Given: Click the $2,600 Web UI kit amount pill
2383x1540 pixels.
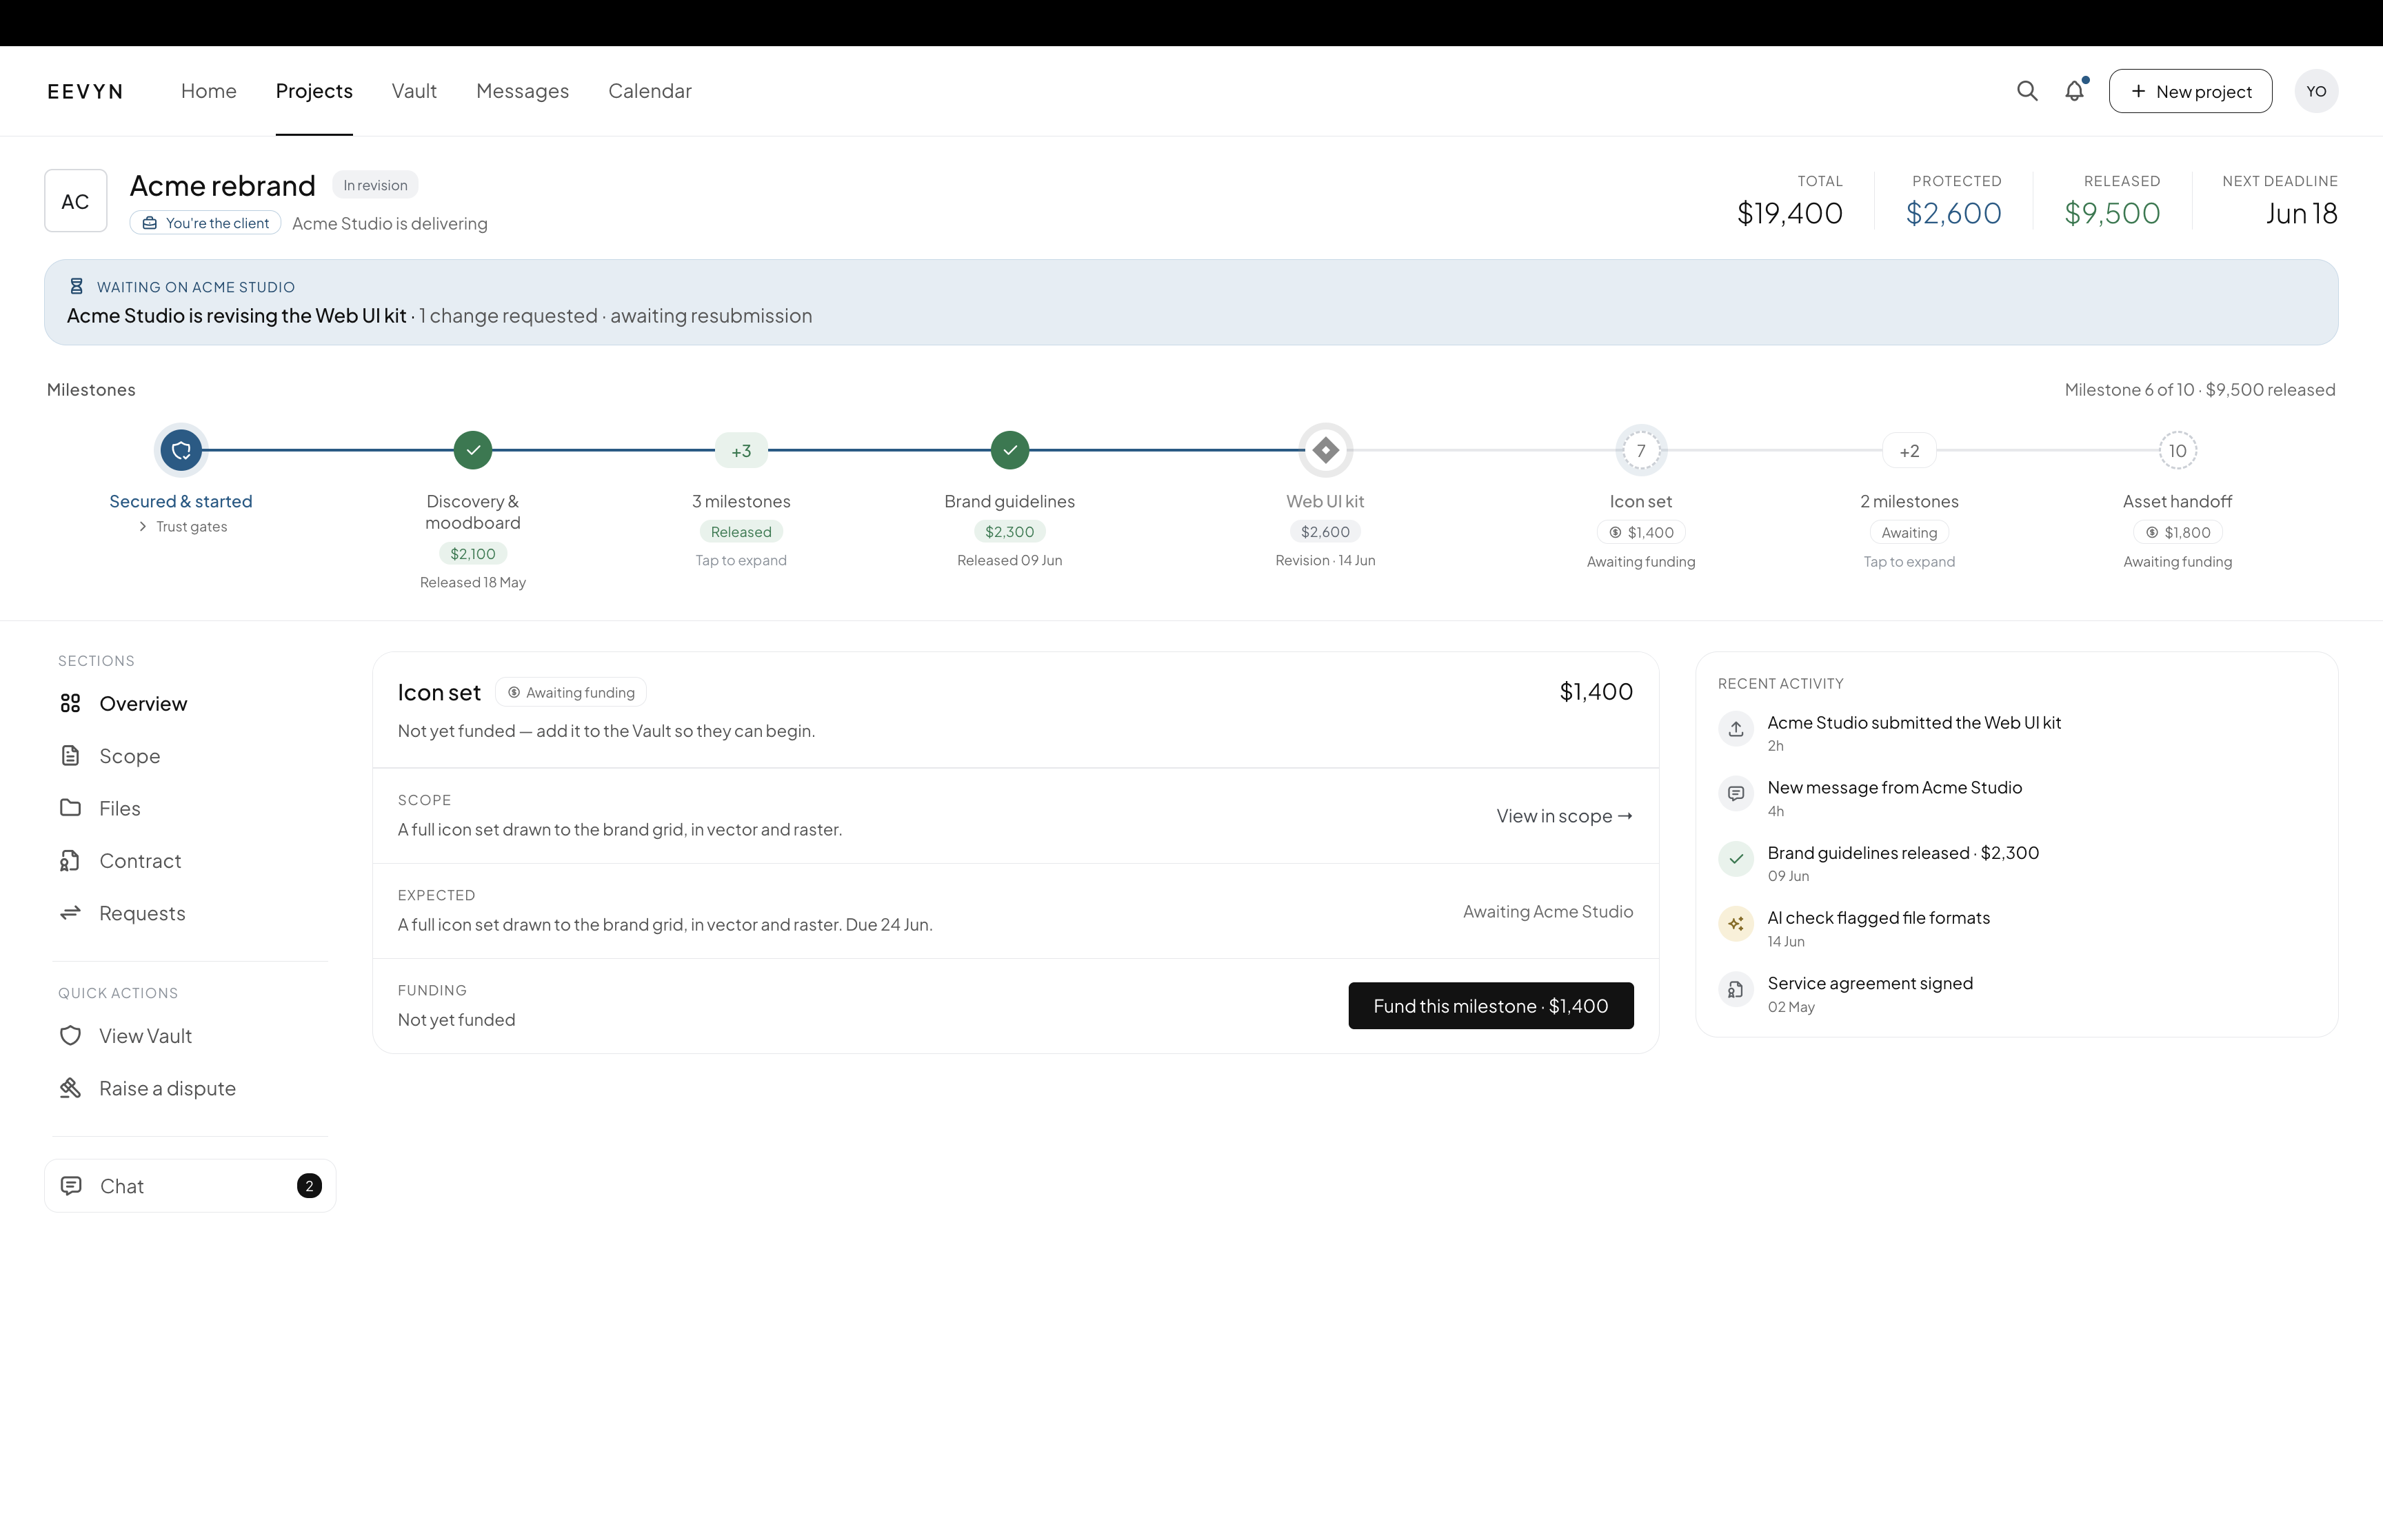Looking at the screenshot, I should pyautogui.click(x=1325, y=532).
